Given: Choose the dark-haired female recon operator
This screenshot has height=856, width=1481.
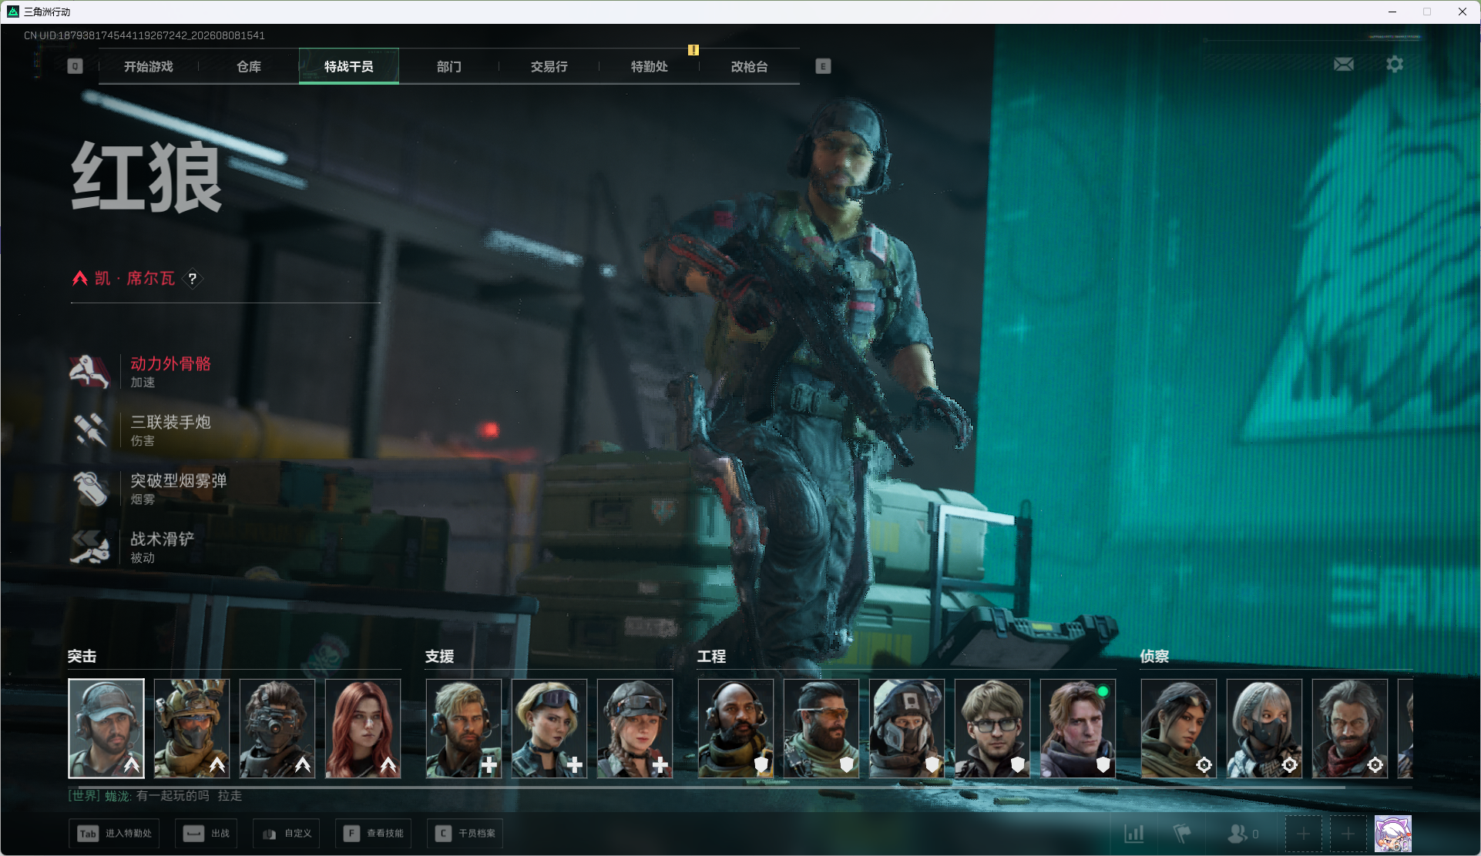Looking at the screenshot, I should (1179, 728).
